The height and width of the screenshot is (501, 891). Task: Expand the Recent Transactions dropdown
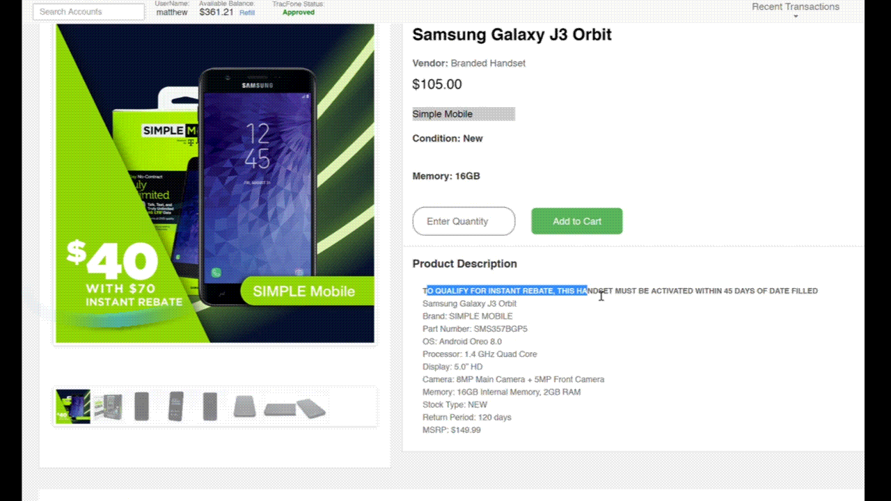pyautogui.click(x=796, y=9)
